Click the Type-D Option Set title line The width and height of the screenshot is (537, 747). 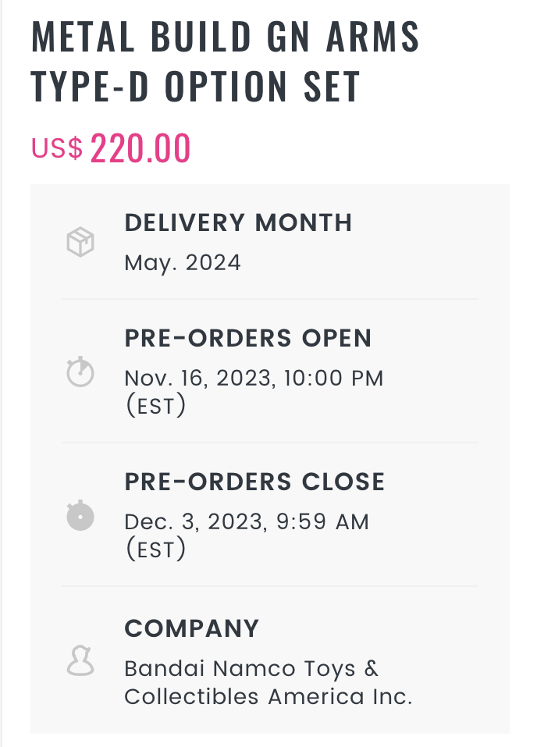click(x=195, y=86)
